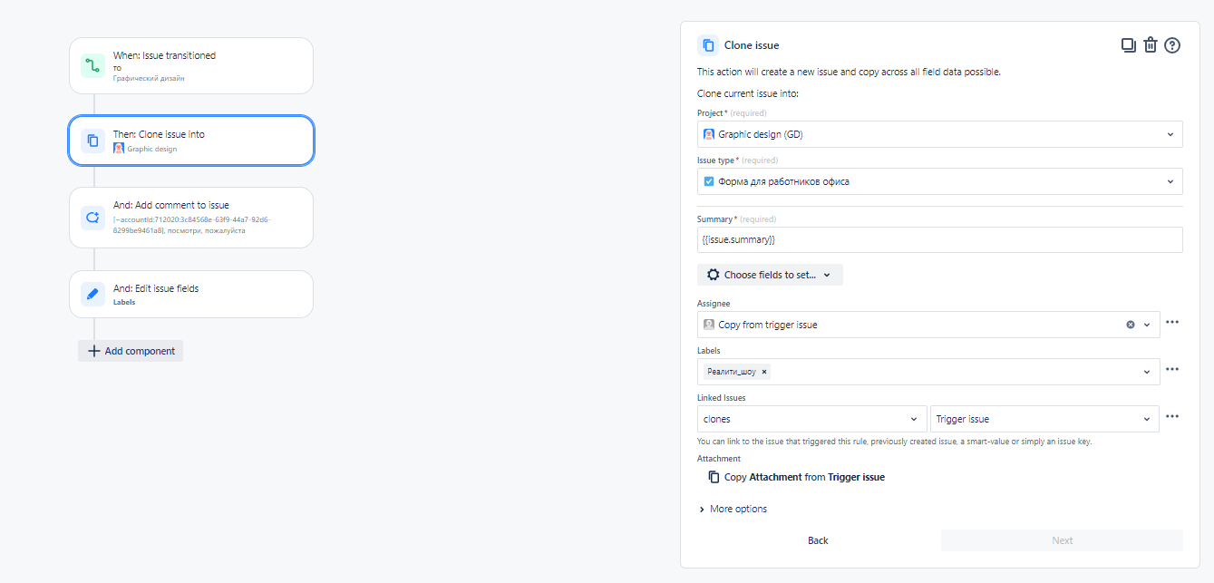
Task: Click Add component button
Action: (131, 351)
